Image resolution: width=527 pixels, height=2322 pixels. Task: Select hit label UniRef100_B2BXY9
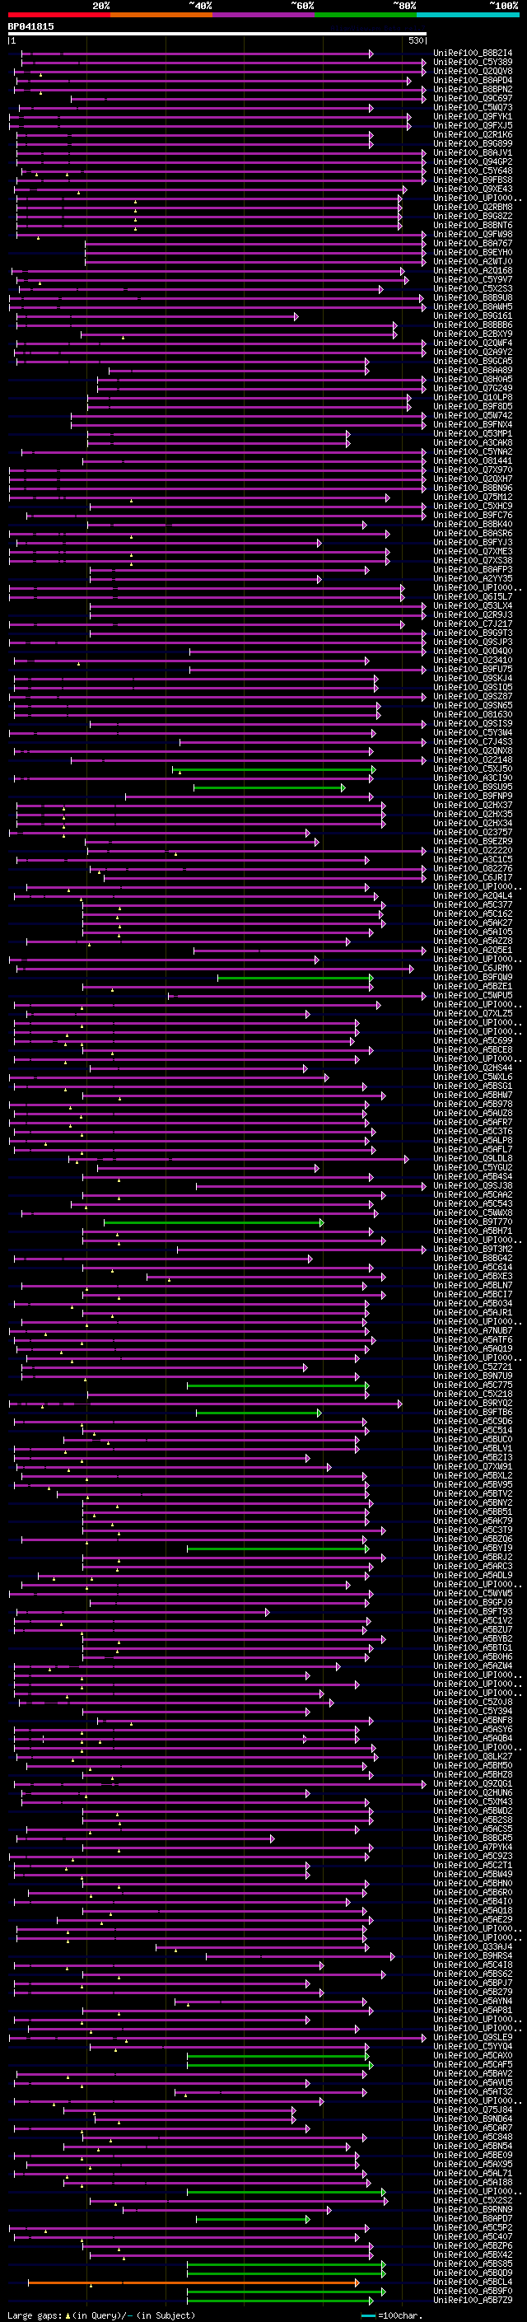473,334
